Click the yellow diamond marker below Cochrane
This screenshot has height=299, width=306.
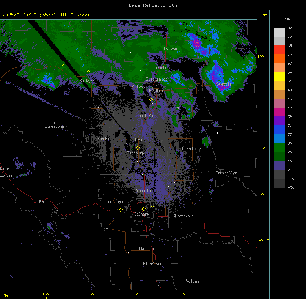click(121, 210)
